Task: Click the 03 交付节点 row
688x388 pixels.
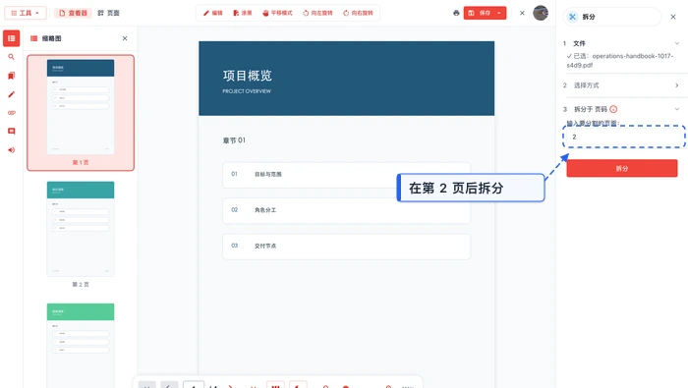Action: tap(346, 247)
